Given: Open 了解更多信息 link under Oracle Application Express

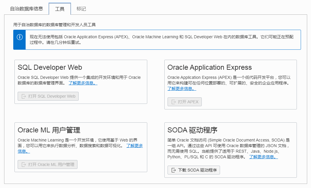Looking at the screenshot, I should coord(181,89).
